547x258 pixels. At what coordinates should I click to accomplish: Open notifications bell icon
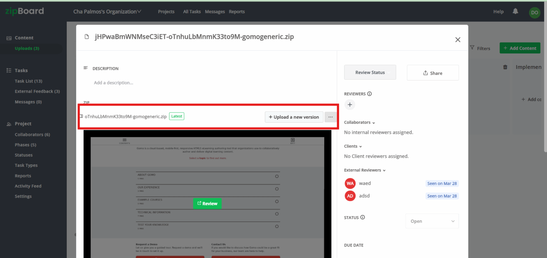[515, 12]
